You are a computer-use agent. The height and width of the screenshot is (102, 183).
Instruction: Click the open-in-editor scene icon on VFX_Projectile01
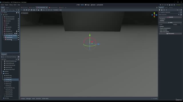pos(15,33)
